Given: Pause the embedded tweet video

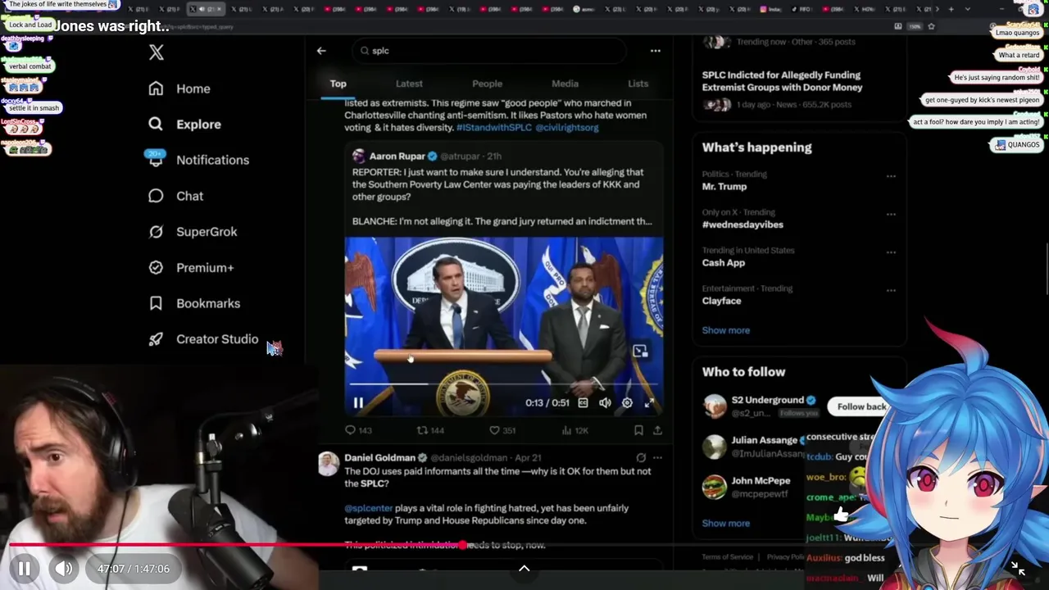Looking at the screenshot, I should coord(358,402).
